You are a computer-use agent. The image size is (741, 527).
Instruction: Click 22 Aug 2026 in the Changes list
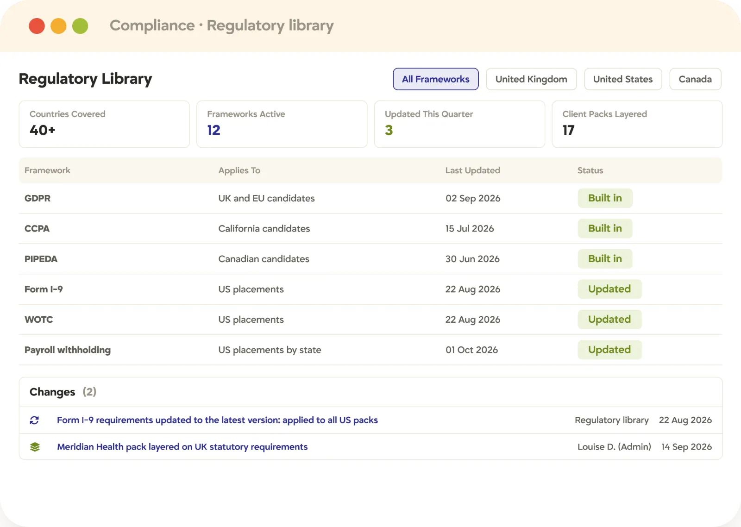685,420
